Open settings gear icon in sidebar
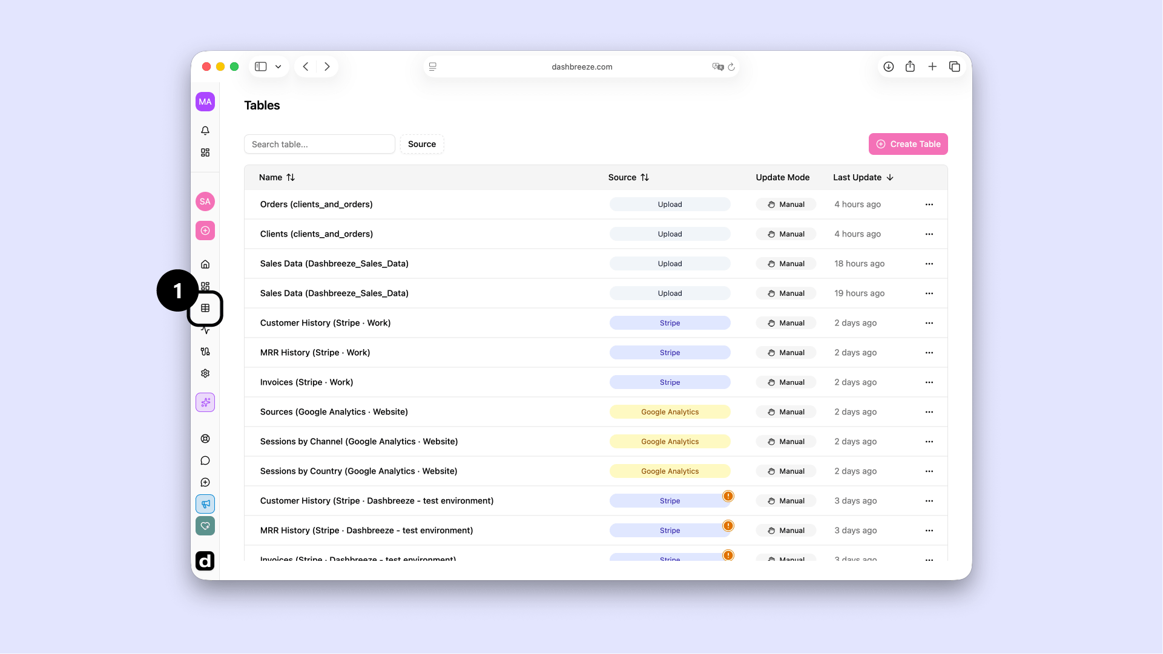 click(x=205, y=373)
